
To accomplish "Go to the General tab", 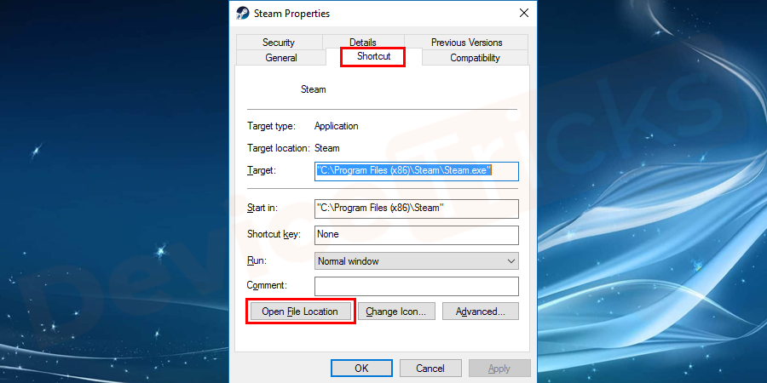I will [x=280, y=58].
